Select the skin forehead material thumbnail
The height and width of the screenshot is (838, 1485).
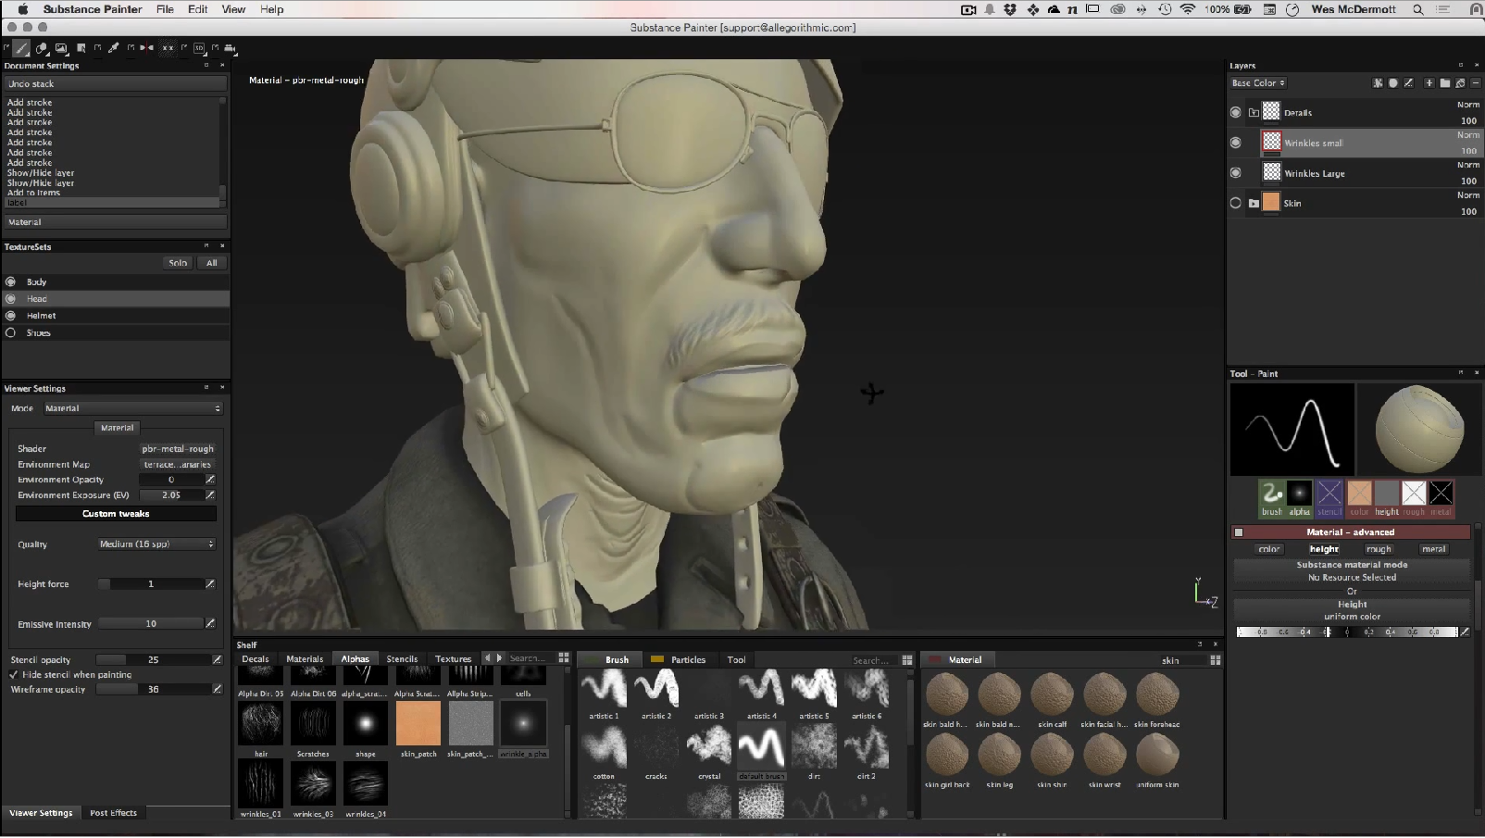(x=1157, y=695)
